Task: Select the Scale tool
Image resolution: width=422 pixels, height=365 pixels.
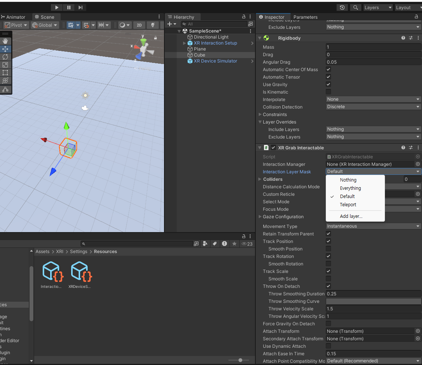Action: click(5, 65)
